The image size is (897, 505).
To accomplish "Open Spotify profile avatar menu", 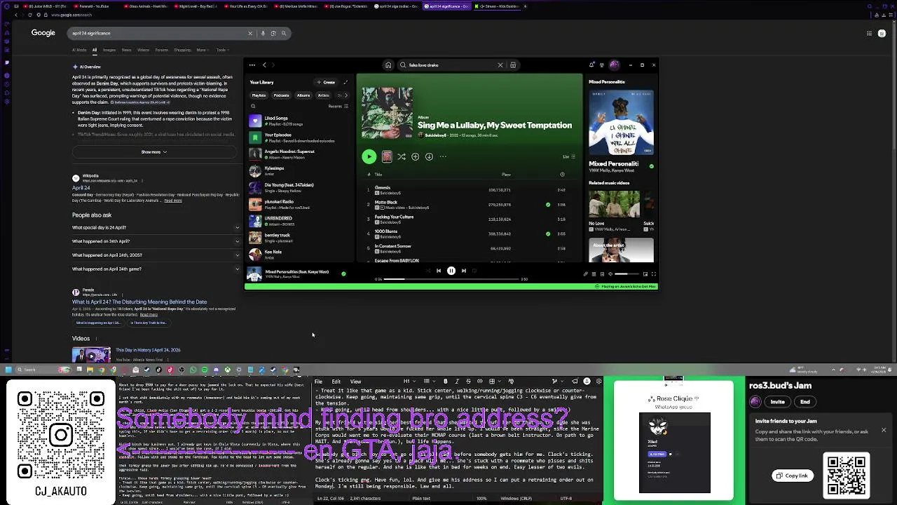I will [614, 65].
